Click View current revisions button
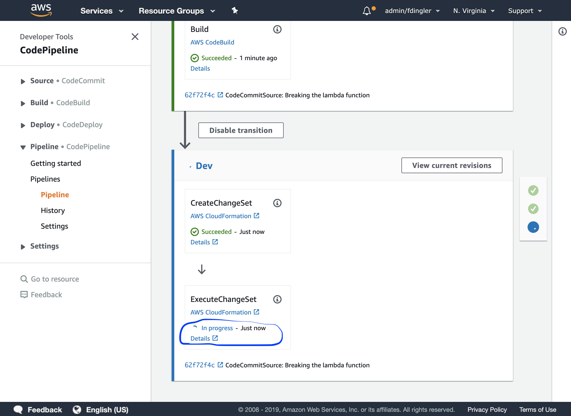 pyautogui.click(x=452, y=165)
